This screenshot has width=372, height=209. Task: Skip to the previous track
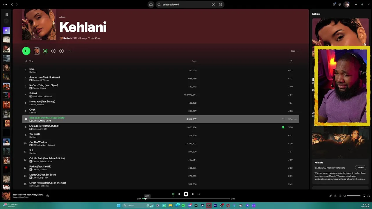179,194
